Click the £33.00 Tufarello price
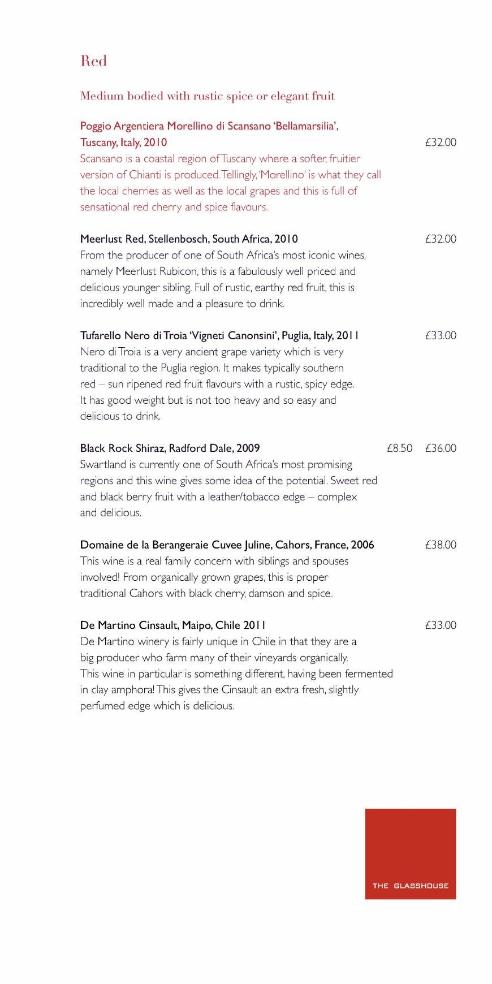The image size is (492, 984). 441,335
